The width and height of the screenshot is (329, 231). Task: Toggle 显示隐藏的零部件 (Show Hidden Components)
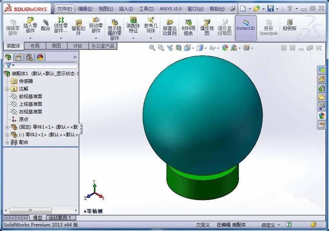tap(114, 27)
